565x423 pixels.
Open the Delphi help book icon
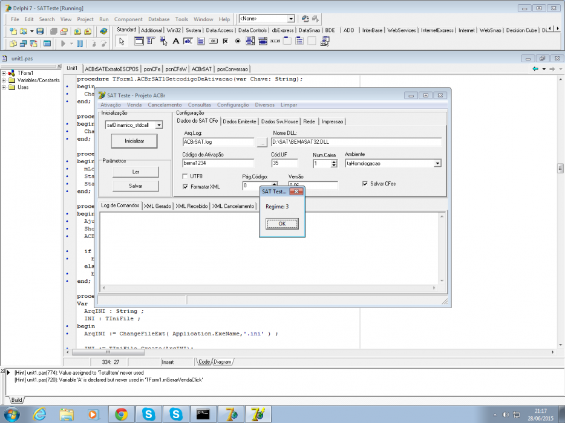point(104,31)
